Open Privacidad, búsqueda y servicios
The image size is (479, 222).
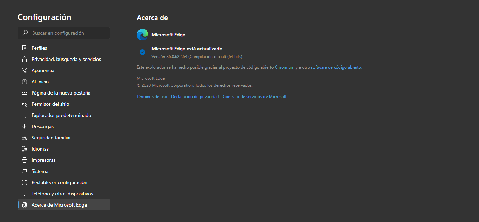(64, 59)
